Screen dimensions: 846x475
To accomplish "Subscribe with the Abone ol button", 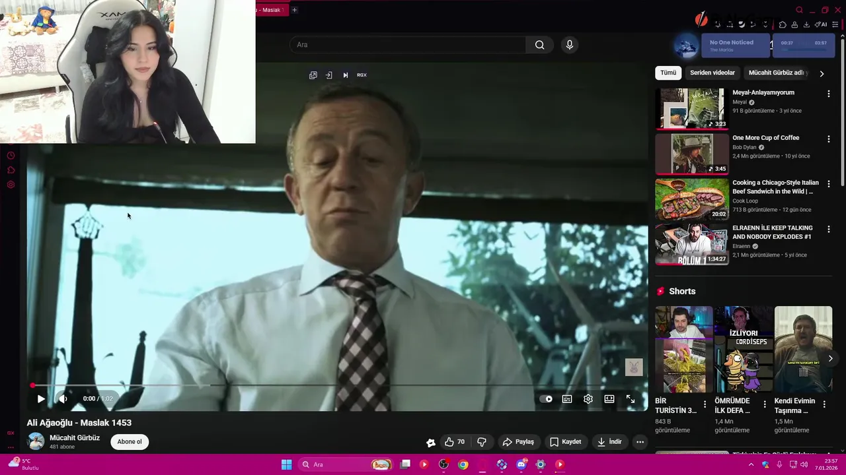I will point(130,441).
